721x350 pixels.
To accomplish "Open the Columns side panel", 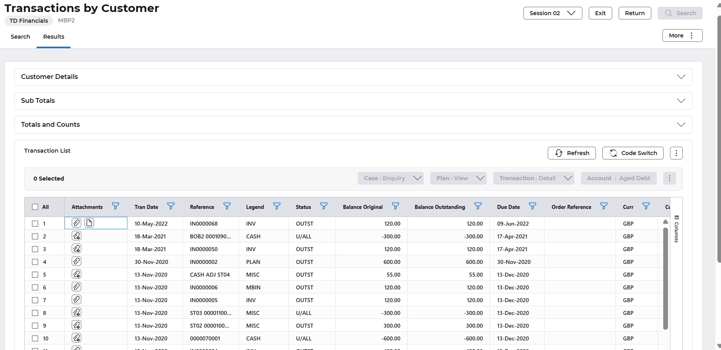I will pyautogui.click(x=676, y=229).
